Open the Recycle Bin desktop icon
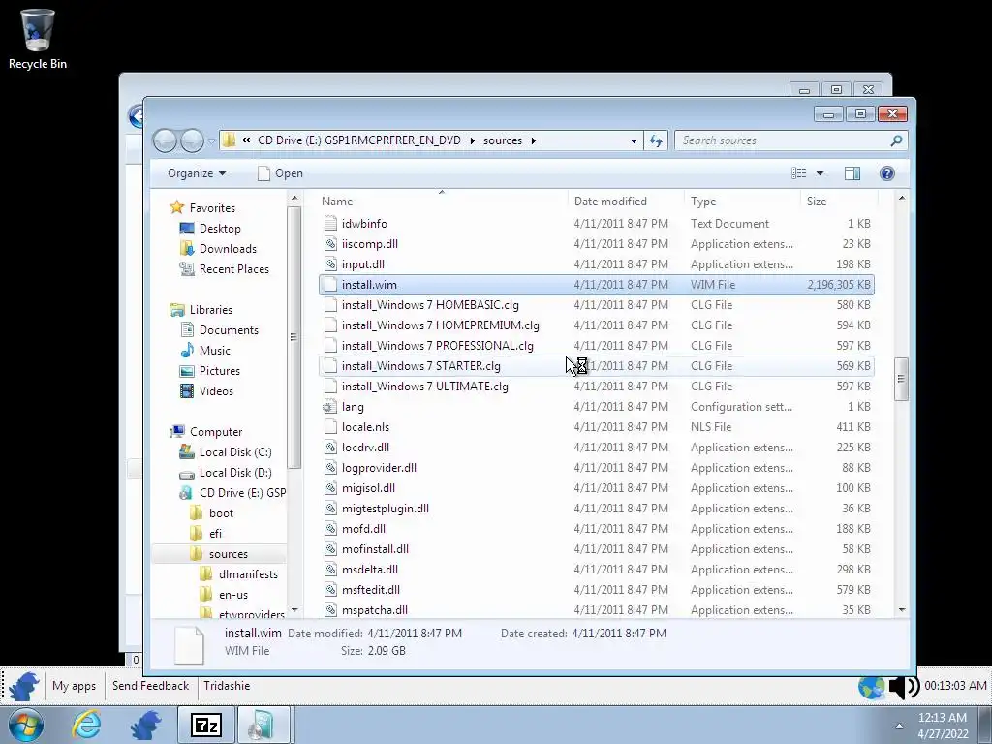This screenshot has width=992, height=744. (x=38, y=38)
